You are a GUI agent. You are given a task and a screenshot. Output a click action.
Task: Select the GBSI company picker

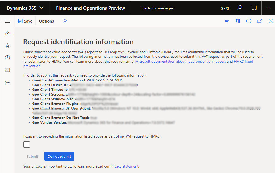click(x=224, y=8)
